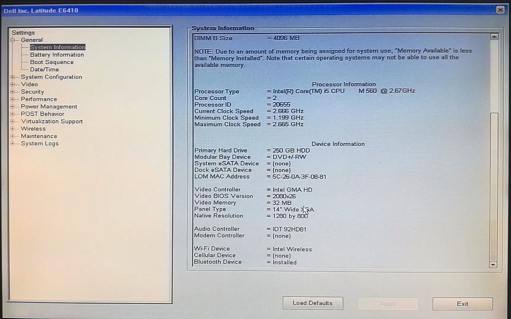The image size is (511, 319).
Task: Expand the System Logs node
Action: [x=13, y=144]
